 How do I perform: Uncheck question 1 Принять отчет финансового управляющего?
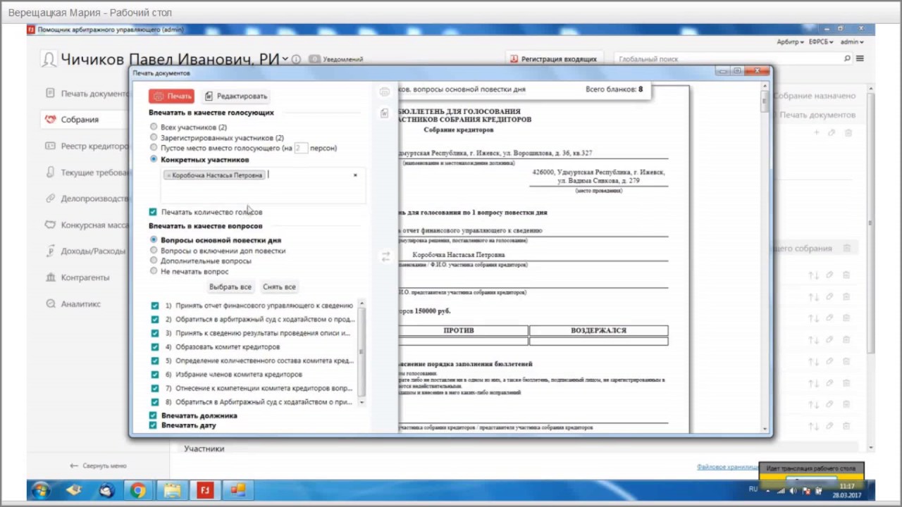point(155,306)
